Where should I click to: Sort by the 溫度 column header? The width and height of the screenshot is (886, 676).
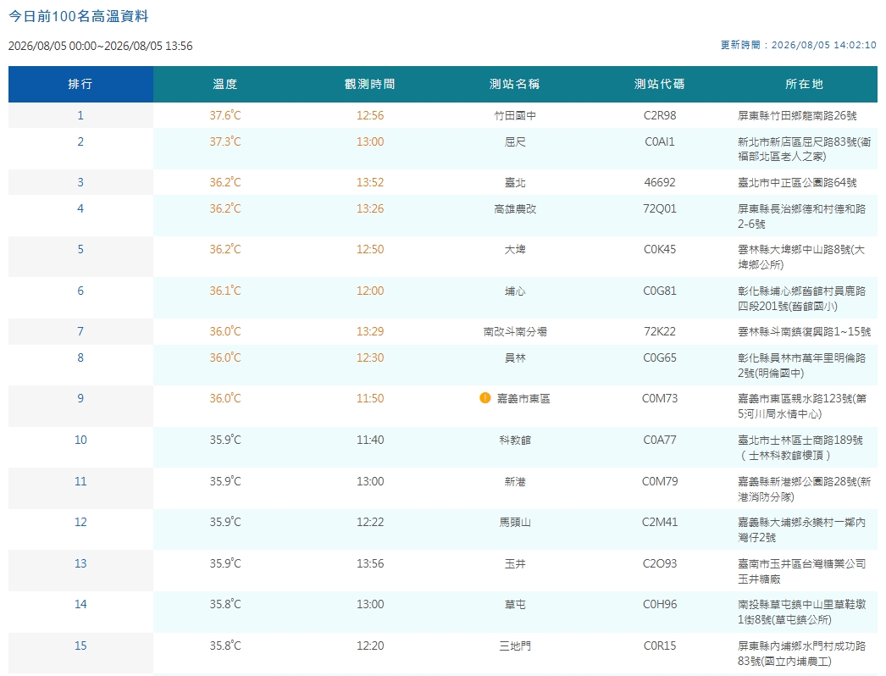(225, 84)
